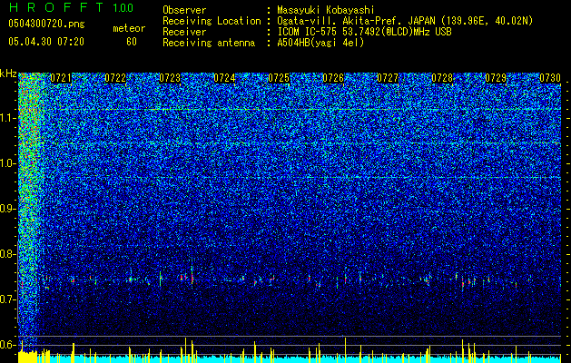Screen dimensions: 571x363
Task: Click the 0.7 kHz axis tick label
Action: coord(7,299)
